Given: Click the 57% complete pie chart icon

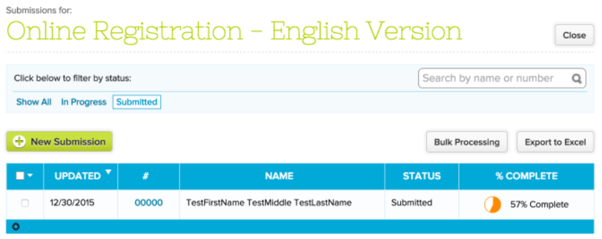Looking at the screenshot, I should [492, 205].
